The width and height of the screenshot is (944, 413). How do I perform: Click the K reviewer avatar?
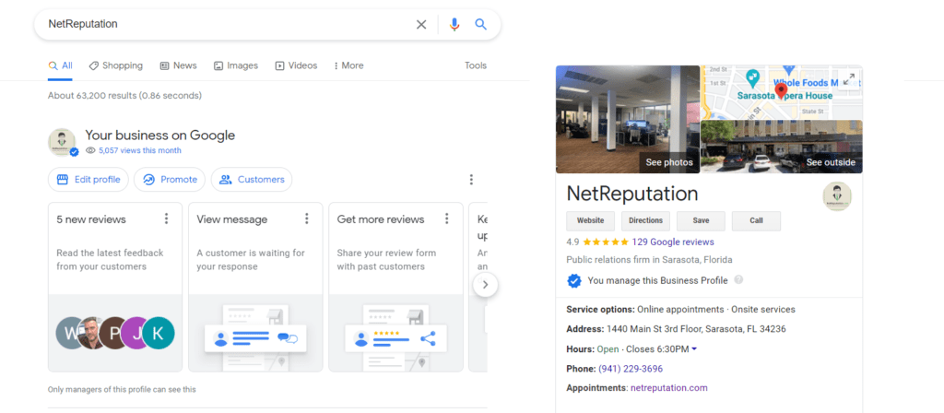(159, 333)
